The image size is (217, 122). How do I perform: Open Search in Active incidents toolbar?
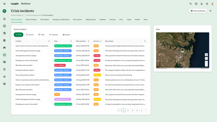(x=30, y=35)
